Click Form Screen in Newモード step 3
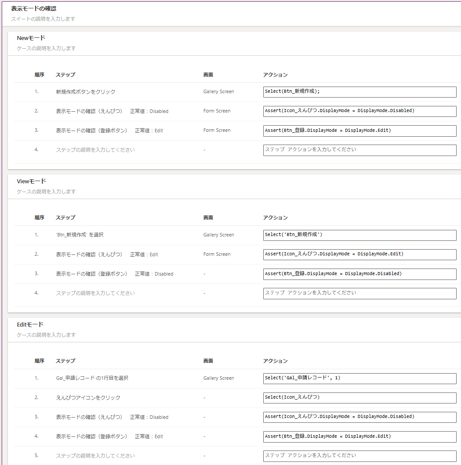The image size is (461, 465). pos(217,130)
